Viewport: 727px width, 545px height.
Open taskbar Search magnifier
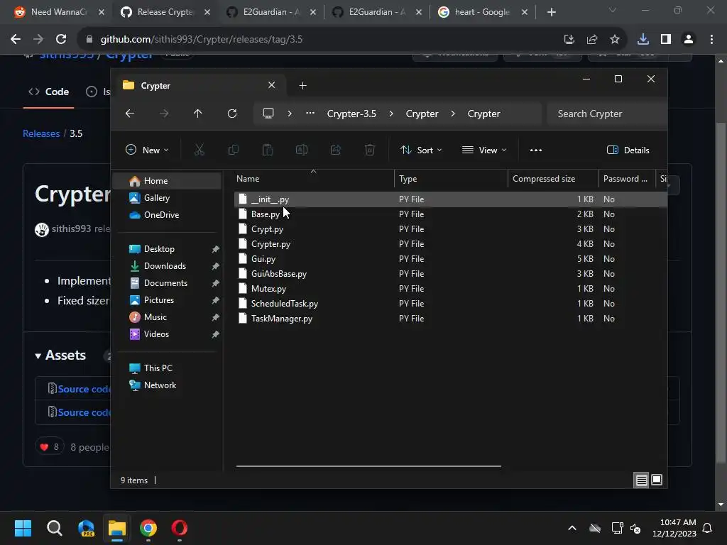coord(54,528)
